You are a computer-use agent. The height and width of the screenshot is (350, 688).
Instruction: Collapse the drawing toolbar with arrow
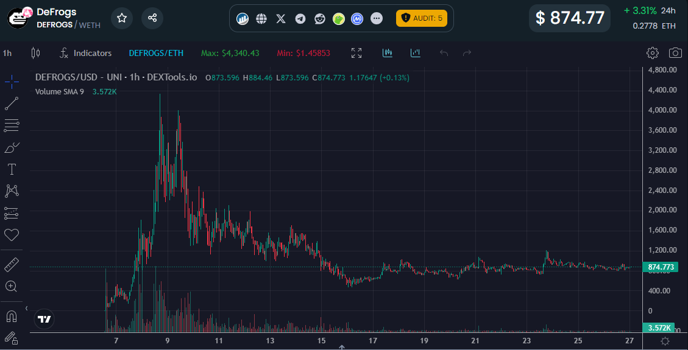click(x=26, y=309)
